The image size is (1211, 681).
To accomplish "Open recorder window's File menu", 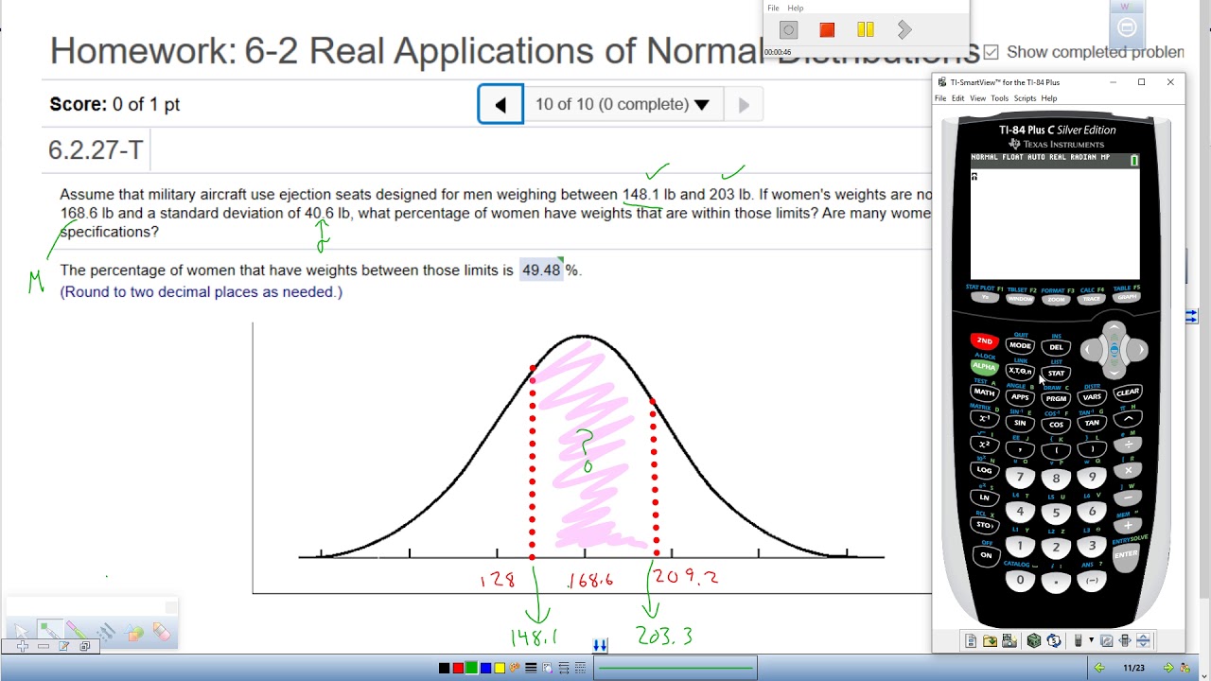I will (x=773, y=9).
